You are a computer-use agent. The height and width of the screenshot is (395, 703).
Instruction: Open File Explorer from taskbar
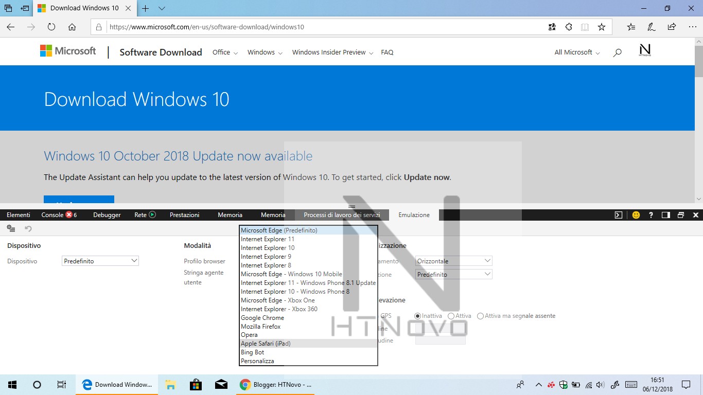tap(170, 384)
